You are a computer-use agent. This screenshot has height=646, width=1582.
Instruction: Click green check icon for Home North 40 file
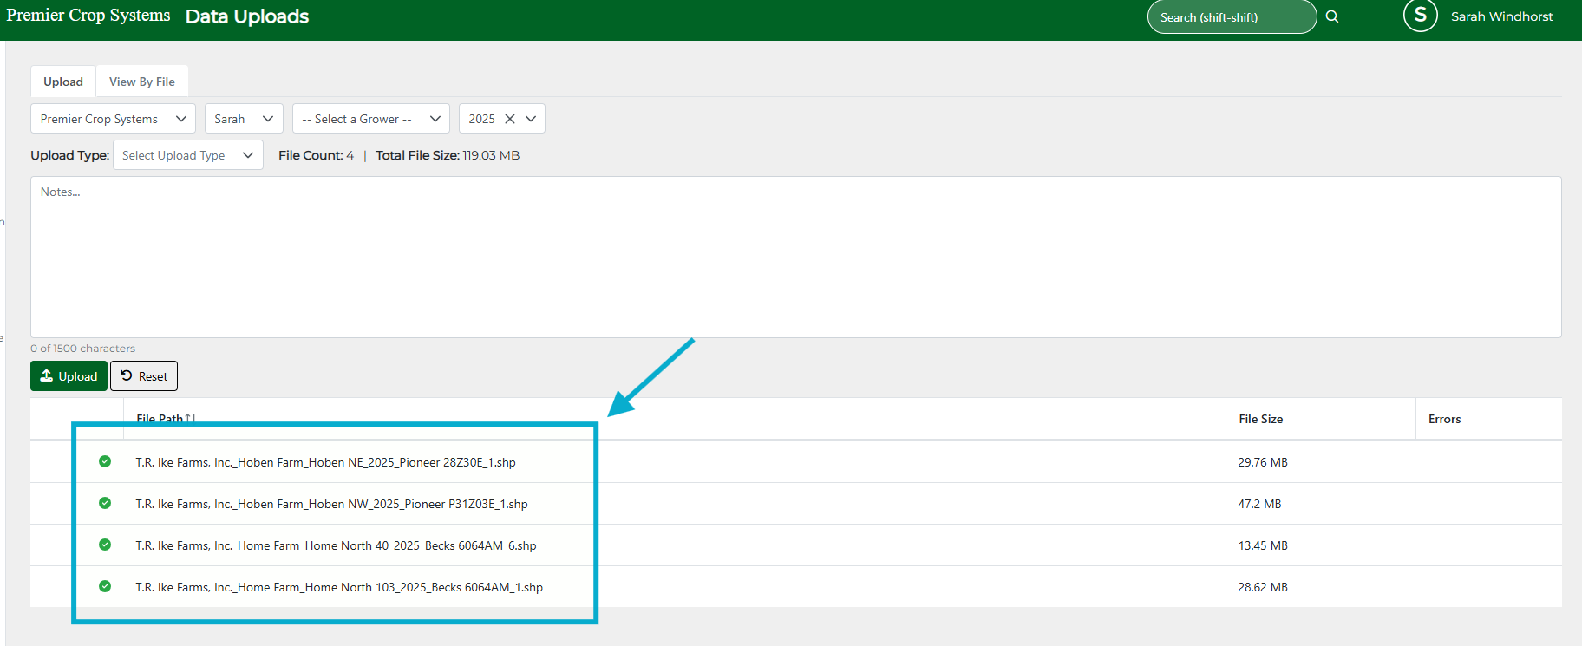[x=105, y=545]
